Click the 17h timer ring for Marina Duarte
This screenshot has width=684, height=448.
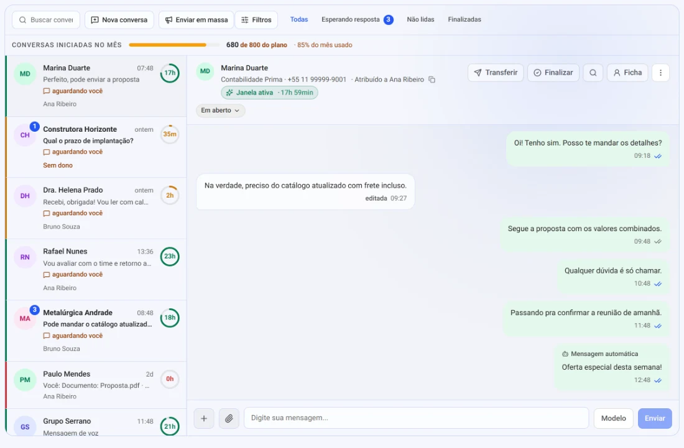point(170,73)
